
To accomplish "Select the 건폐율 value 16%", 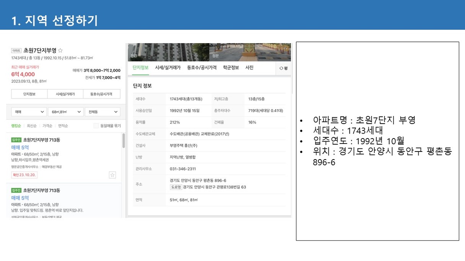I will (x=252, y=122).
